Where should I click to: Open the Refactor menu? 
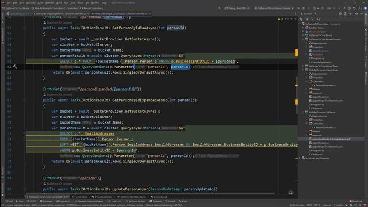pyautogui.click(x=50, y=3)
